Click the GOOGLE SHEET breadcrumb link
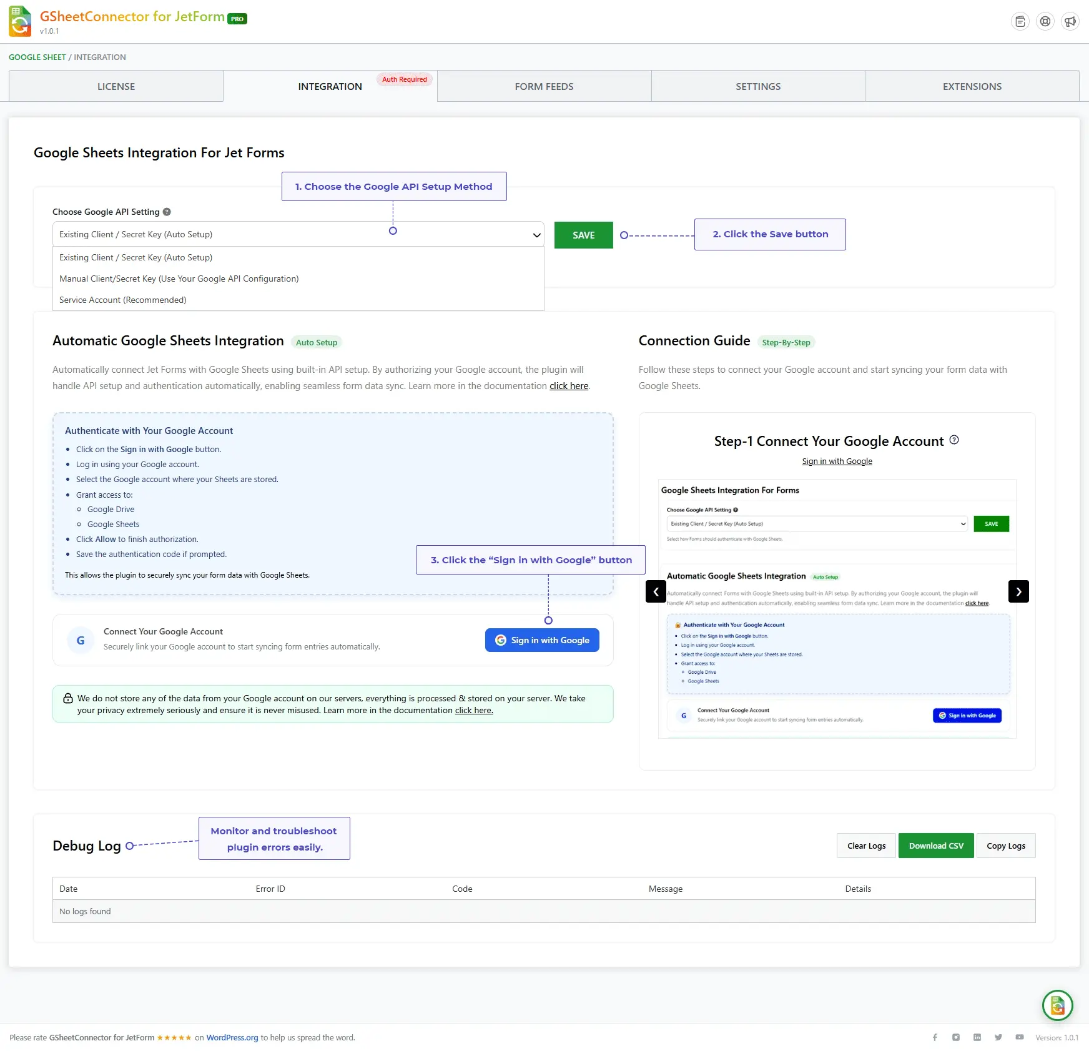 coord(37,57)
